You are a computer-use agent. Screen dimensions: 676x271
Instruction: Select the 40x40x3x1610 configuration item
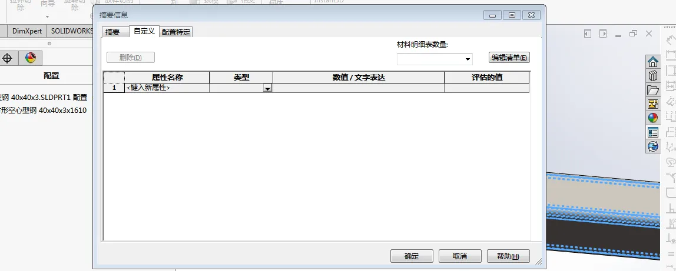pos(43,111)
